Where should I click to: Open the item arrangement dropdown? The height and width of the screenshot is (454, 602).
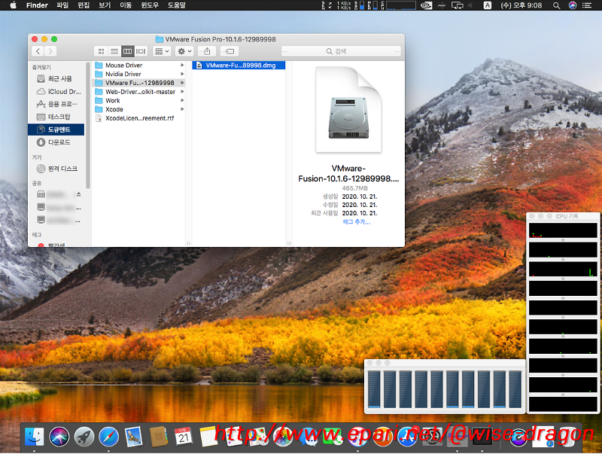point(162,51)
